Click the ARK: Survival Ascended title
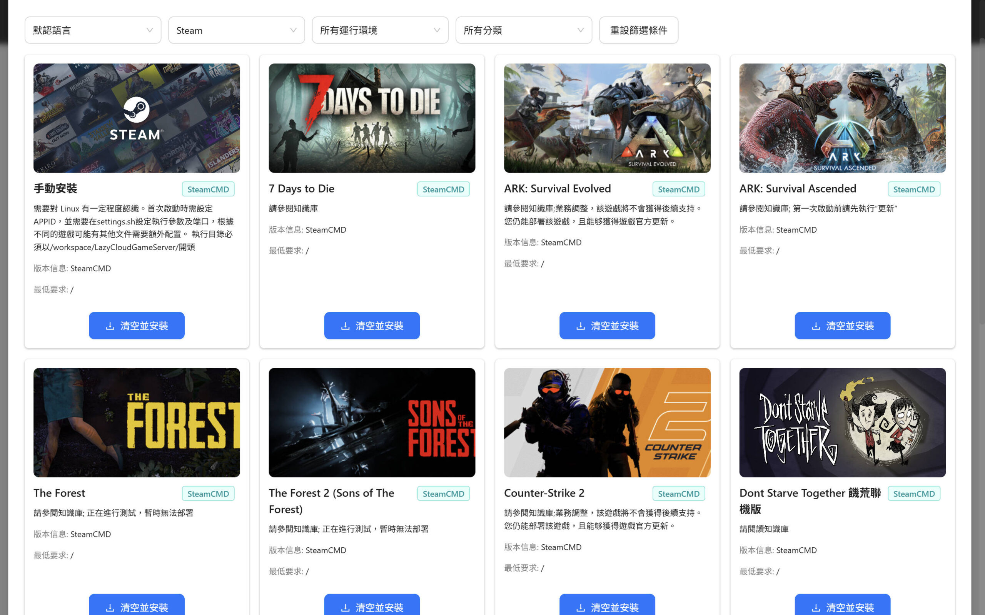Viewport: 985px width, 615px height. [797, 189]
